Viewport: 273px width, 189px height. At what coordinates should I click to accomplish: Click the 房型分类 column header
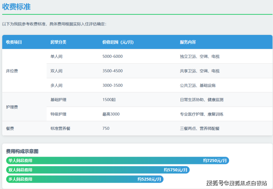click(x=58, y=42)
